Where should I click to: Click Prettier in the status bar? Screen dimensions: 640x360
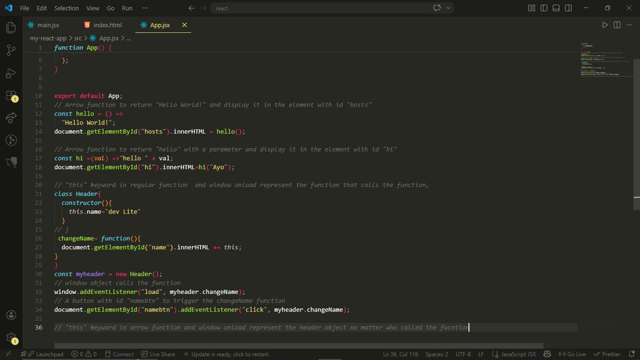(607, 354)
